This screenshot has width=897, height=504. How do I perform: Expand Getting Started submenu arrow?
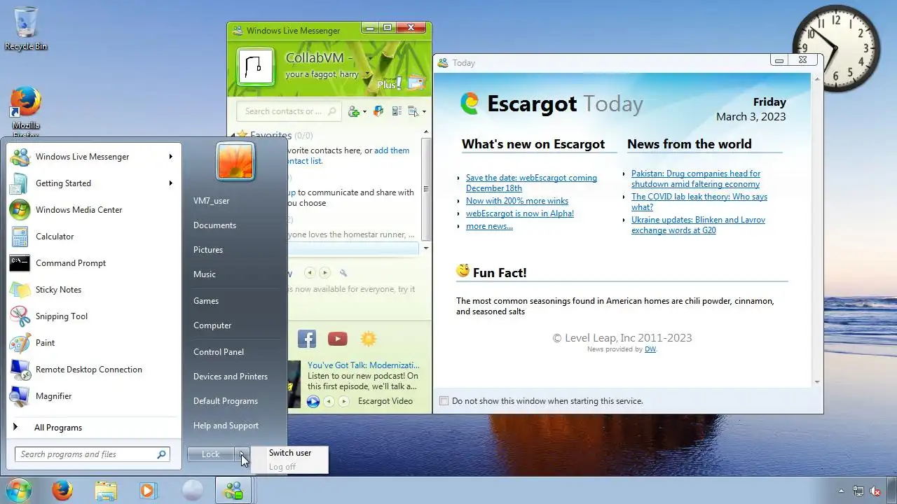[170, 183]
